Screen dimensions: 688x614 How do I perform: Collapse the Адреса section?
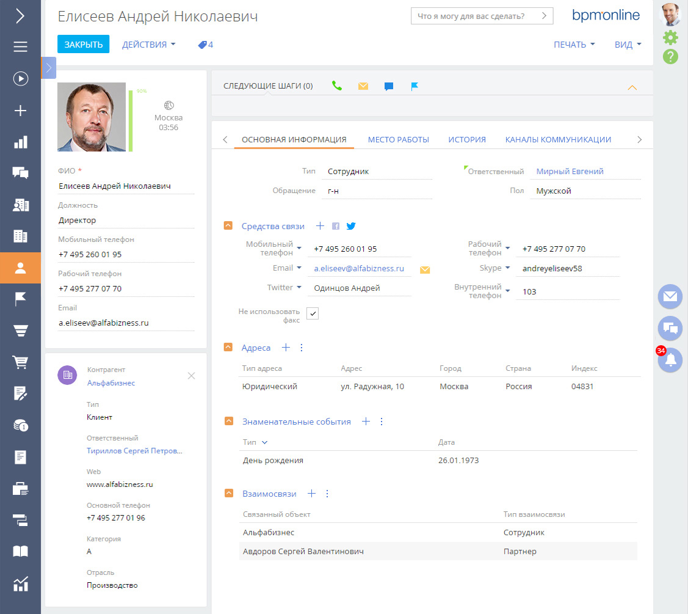tap(228, 348)
